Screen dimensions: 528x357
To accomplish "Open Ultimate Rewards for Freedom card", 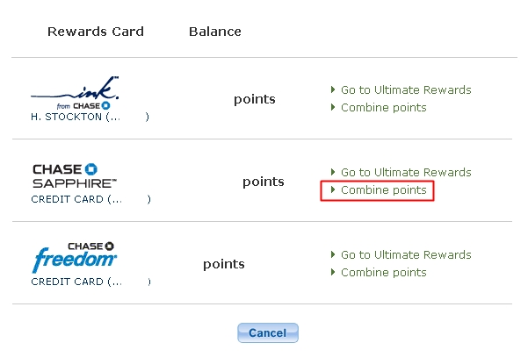I will tap(406, 254).
